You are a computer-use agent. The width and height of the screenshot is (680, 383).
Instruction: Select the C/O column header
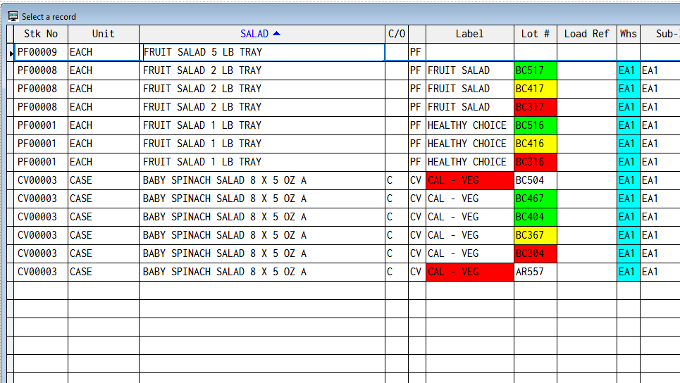coord(396,34)
